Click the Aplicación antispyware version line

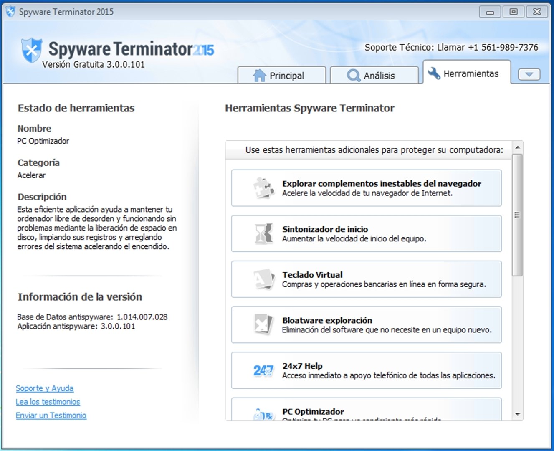click(x=76, y=327)
